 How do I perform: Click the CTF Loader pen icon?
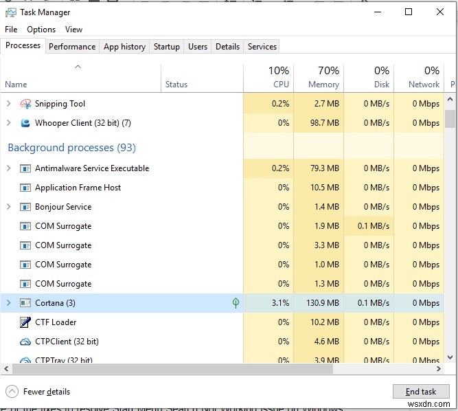coord(25,322)
